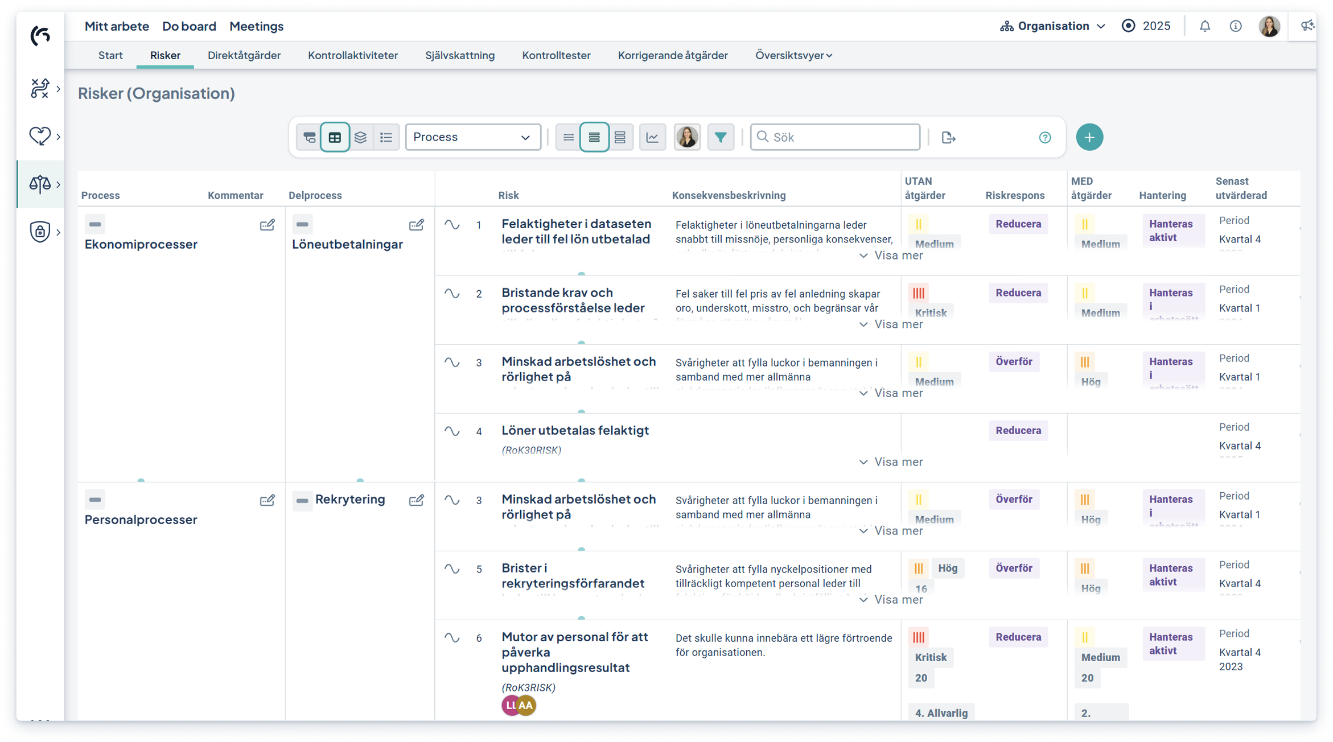The height and width of the screenshot is (742, 1333).
Task: Click red Kritisk indicator for risk 2
Action: (x=919, y=293)
